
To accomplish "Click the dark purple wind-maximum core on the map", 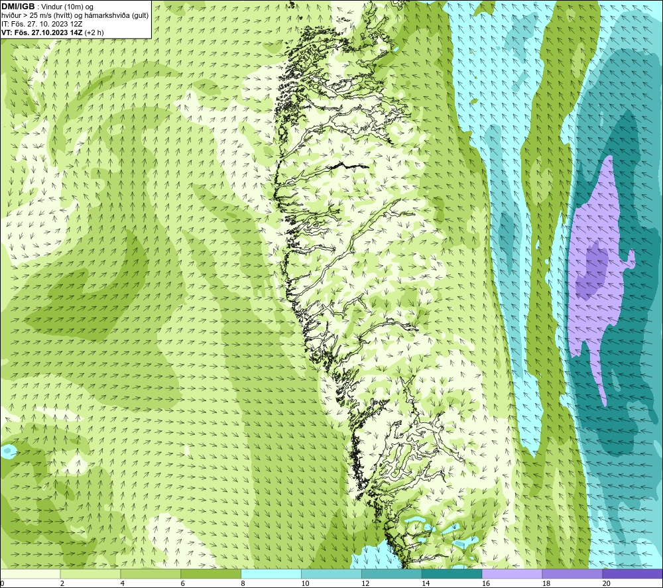I will pyautogui.click(x=592, y=270).
